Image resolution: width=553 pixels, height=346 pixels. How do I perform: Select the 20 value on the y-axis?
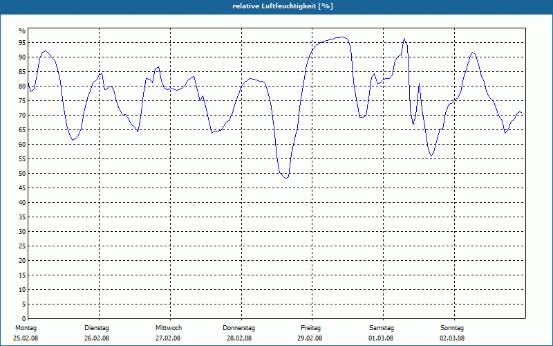pyautogui.click(x=22, y=261)
